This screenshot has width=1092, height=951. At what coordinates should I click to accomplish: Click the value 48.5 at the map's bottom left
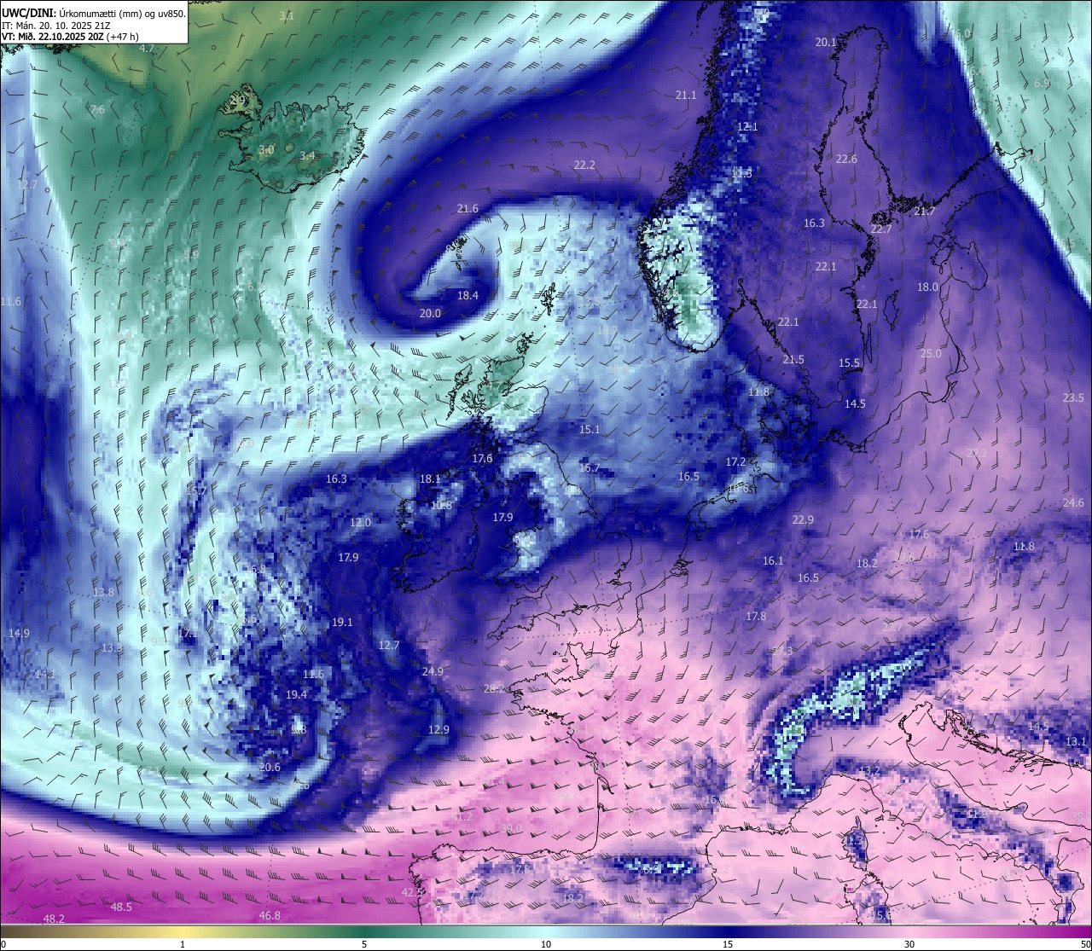coord(121,907)
